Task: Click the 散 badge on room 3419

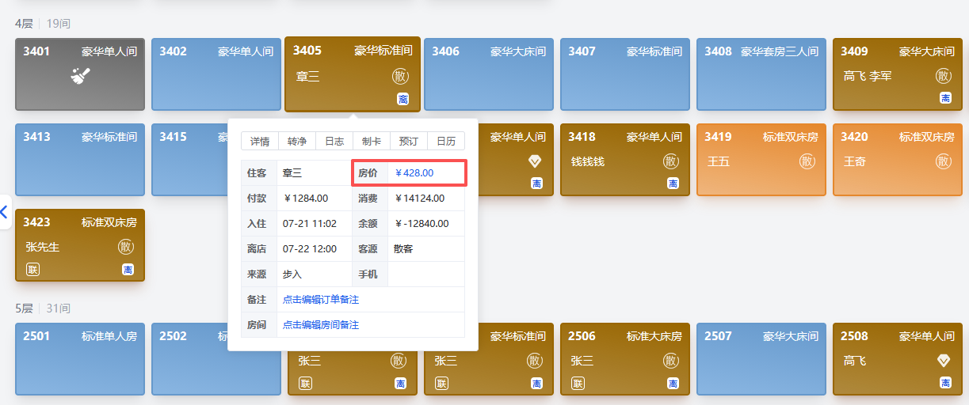Action: click(x=807, y=161)
